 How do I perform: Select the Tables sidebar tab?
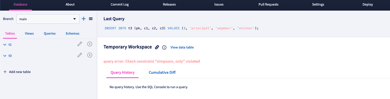10,33
